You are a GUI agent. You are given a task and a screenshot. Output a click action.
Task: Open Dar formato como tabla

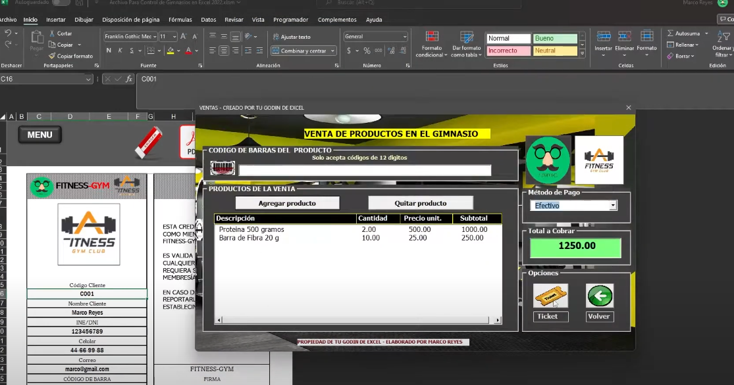point(467,44)
